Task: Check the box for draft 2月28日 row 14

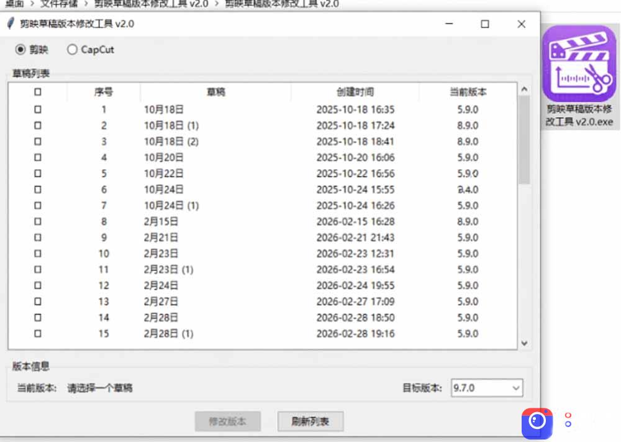Action: click(38, 318)
